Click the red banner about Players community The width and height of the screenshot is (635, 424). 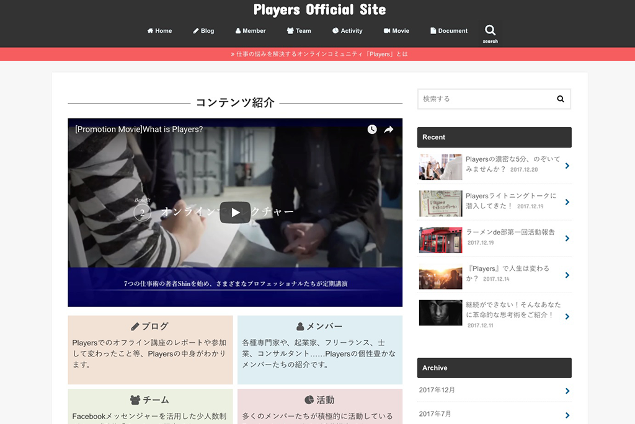pos(317,54)
